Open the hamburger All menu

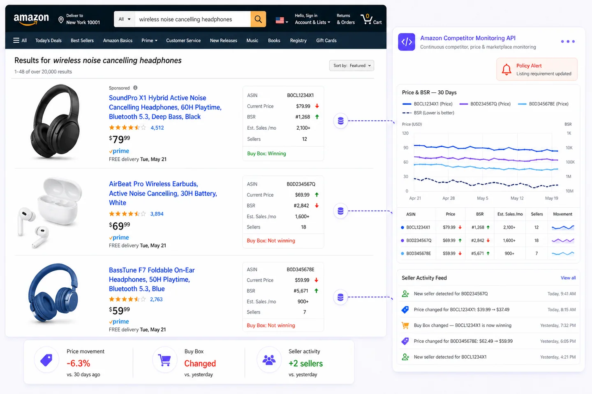tap(20, 41)
